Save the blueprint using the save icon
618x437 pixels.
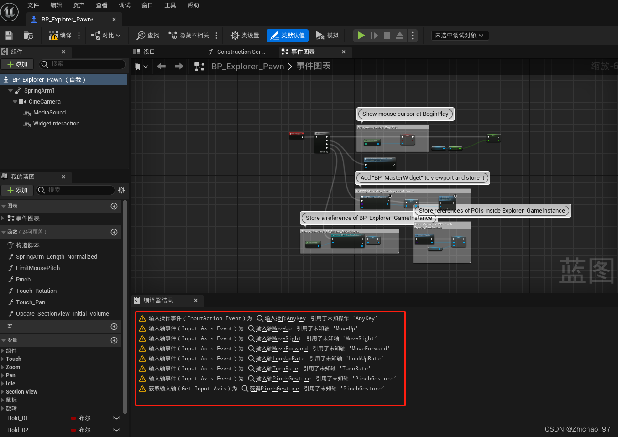[x=8, y=35]
